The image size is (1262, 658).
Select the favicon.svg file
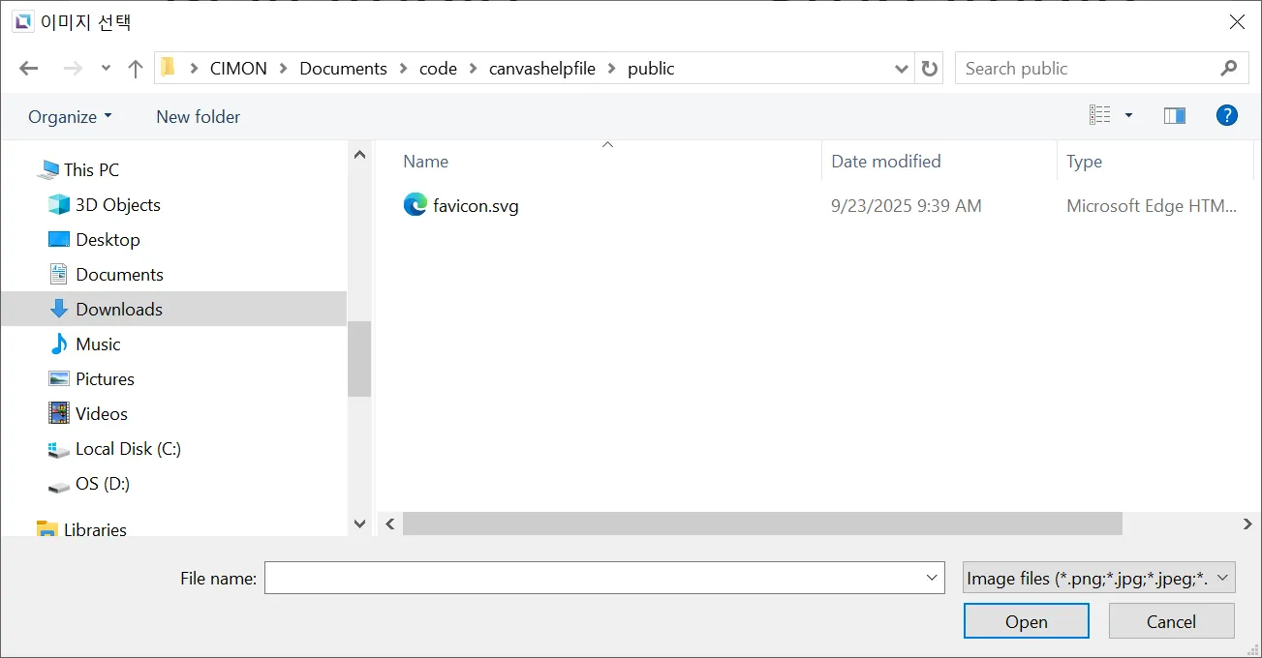coord(475,206)
